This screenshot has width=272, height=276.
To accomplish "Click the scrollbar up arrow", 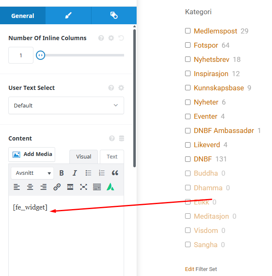I will point(135,26).
